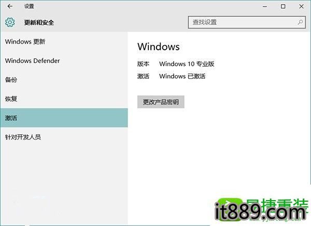Click the Windows 已激活 status text
311x226 pixels.
[182, 76]
